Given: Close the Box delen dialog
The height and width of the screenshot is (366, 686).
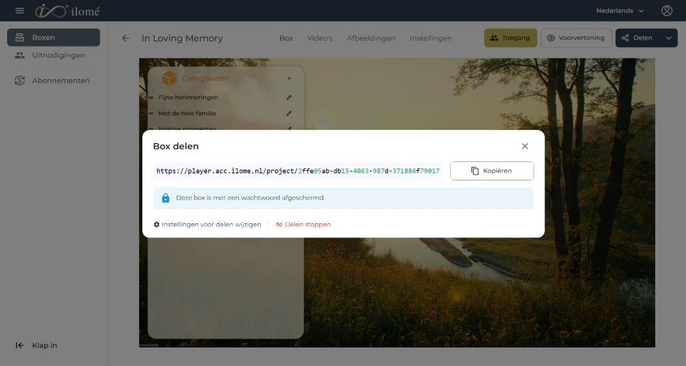Looking at the screenshot, I should click(x=525, y=147).
